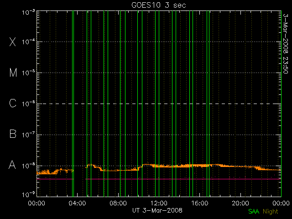Click the '12:00' time axis label
Screen dimensions: 292x219
pos(159,203)
